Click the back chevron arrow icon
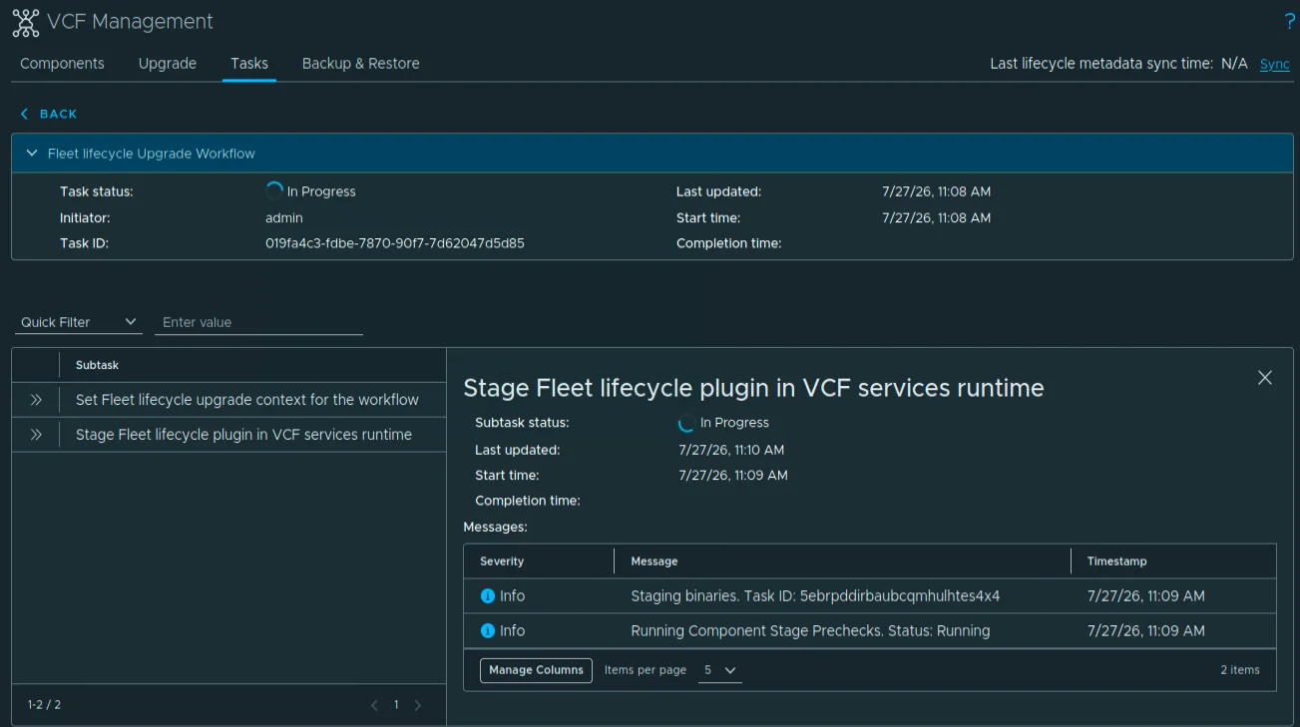Viewport: 1300px width, 727px height. [x=24, y=114]
